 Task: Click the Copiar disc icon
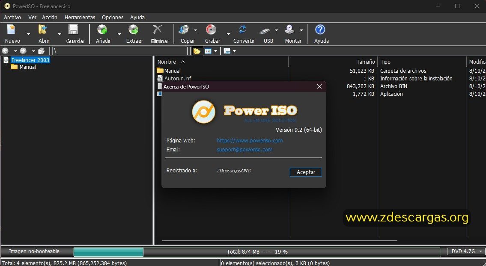[184, 30]
